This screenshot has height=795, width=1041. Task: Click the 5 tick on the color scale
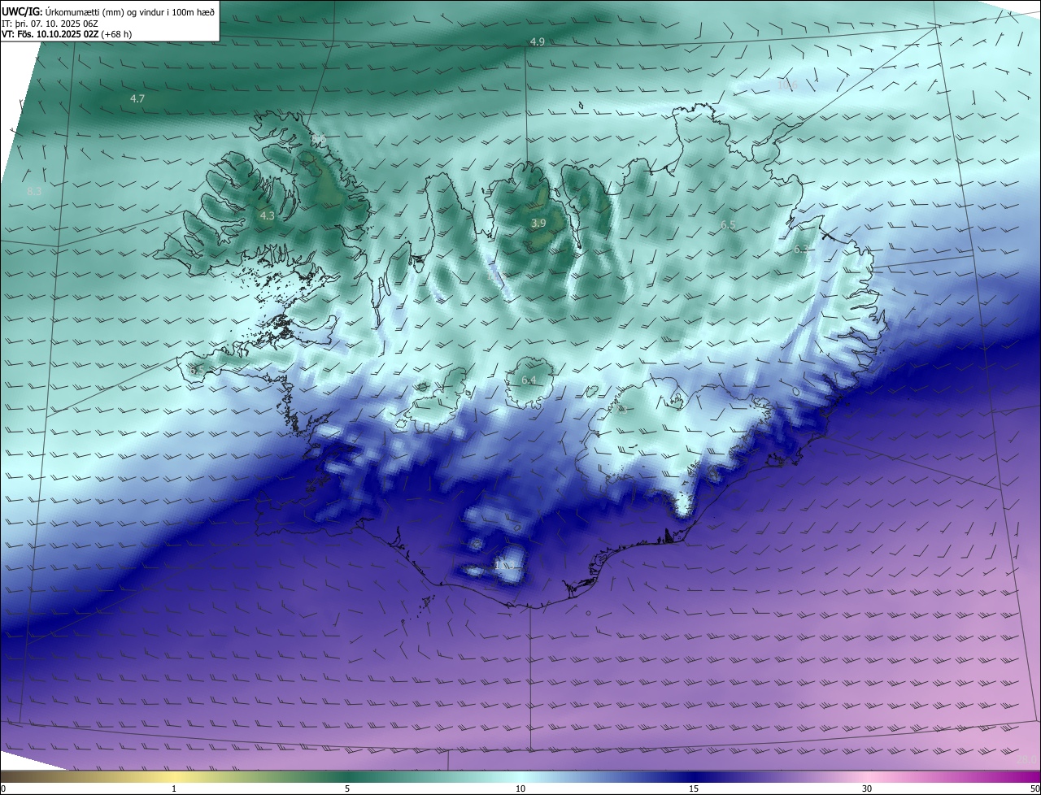tap(347, 788)
